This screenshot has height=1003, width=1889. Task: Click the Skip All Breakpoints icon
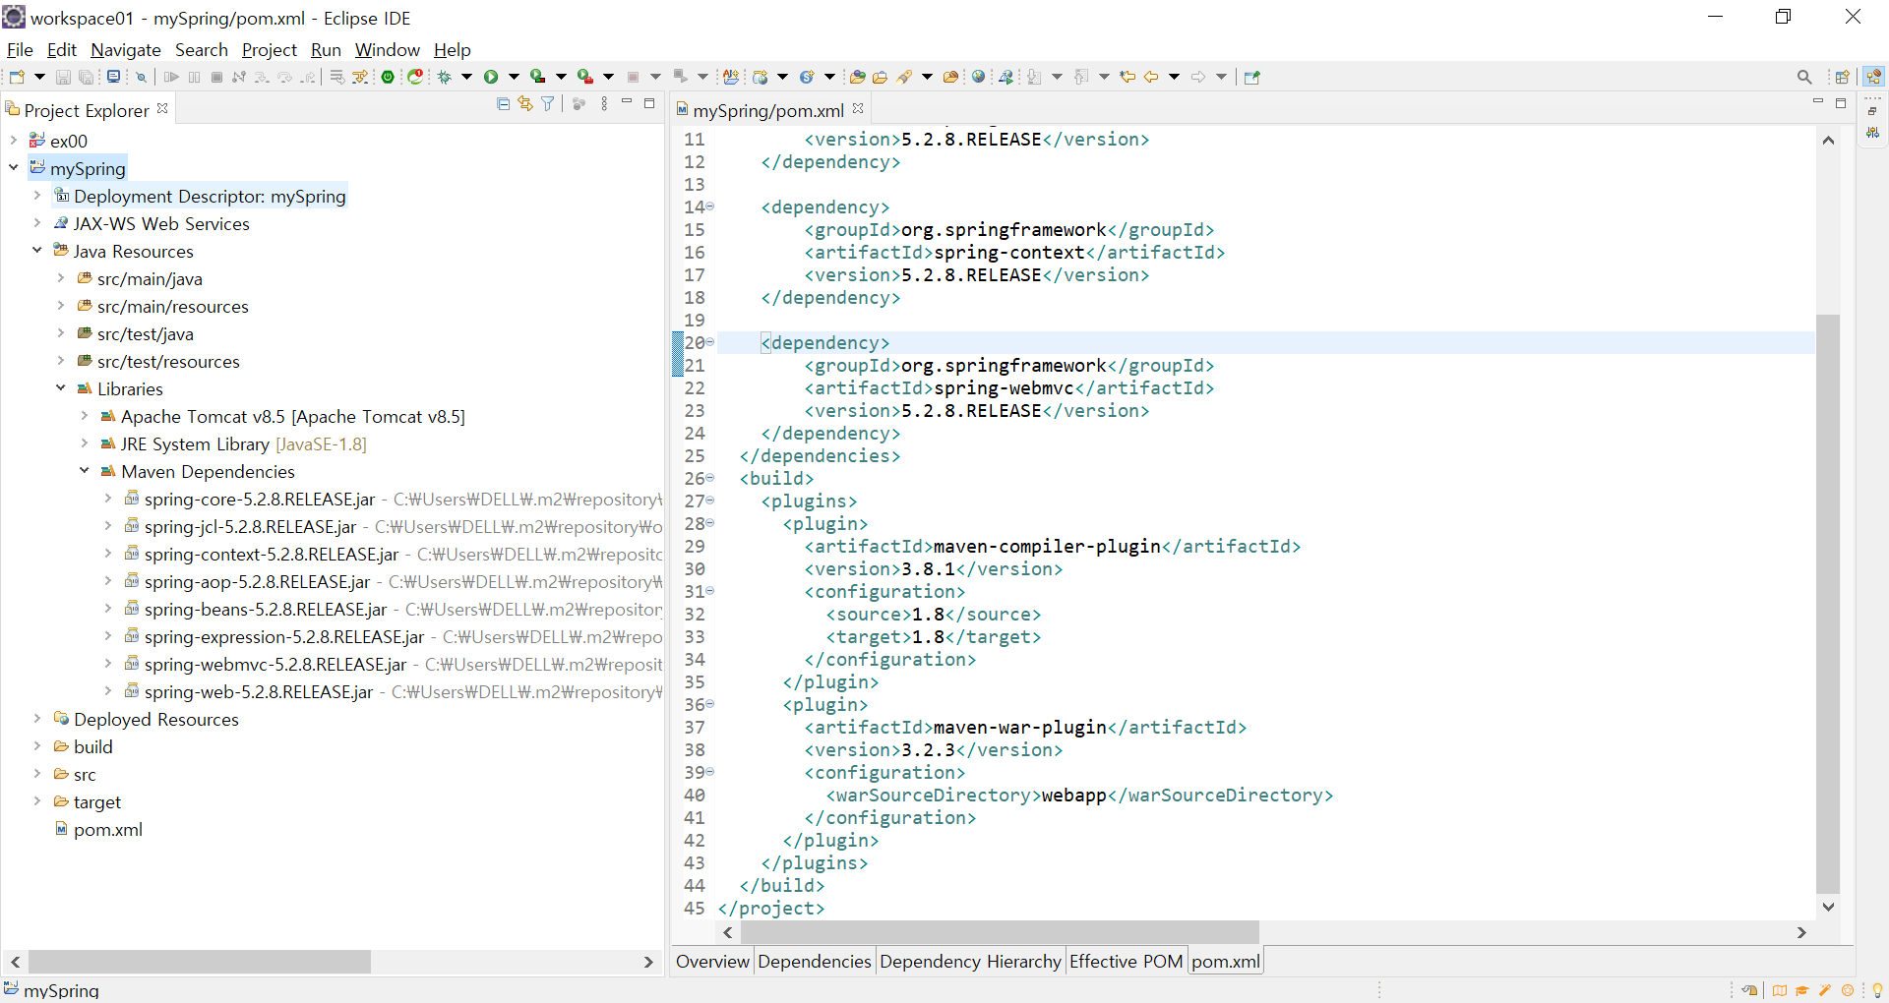coord(141,77)
